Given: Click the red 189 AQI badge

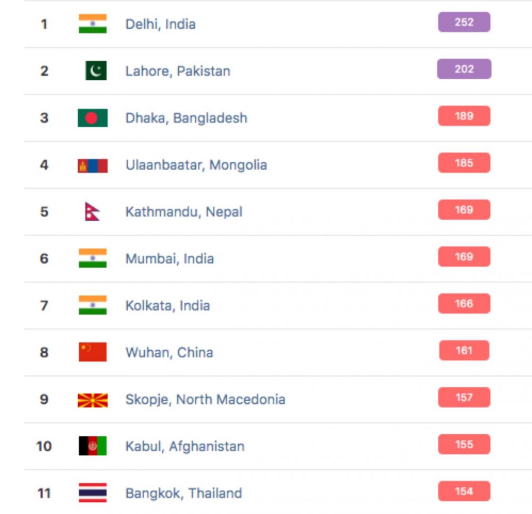Looking at the screenshot, I should pyautogui.click(x=464, y=115).
